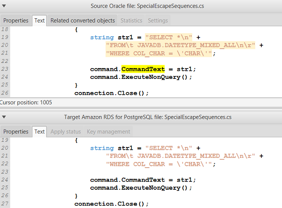The width and height of the screenshot is (282, 208).
Task: Open Properties tab in target panel
Action: 16,131
